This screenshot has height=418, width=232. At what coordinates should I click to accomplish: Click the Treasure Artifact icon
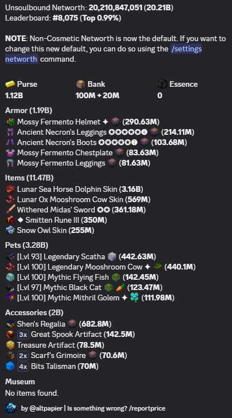tap(10, 345)
